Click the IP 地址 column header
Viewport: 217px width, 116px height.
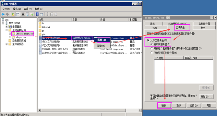point(169,58)
